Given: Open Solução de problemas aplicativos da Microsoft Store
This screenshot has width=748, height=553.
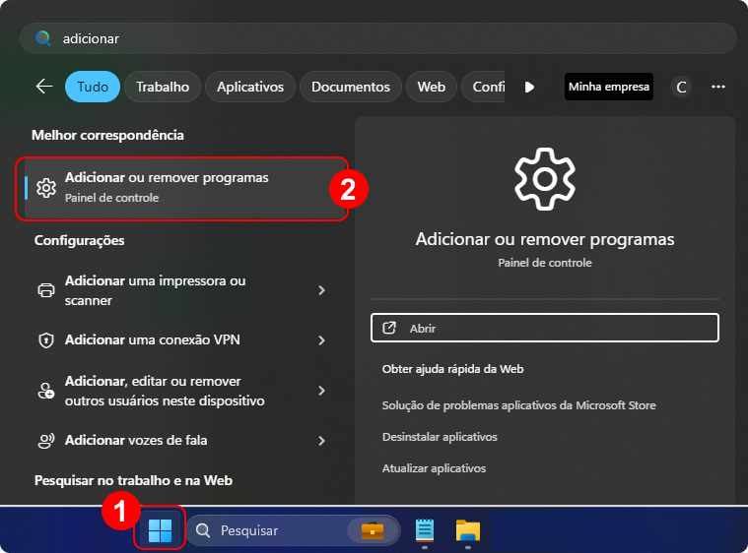Looking at the screenshot, I should [x=519, y=405].
